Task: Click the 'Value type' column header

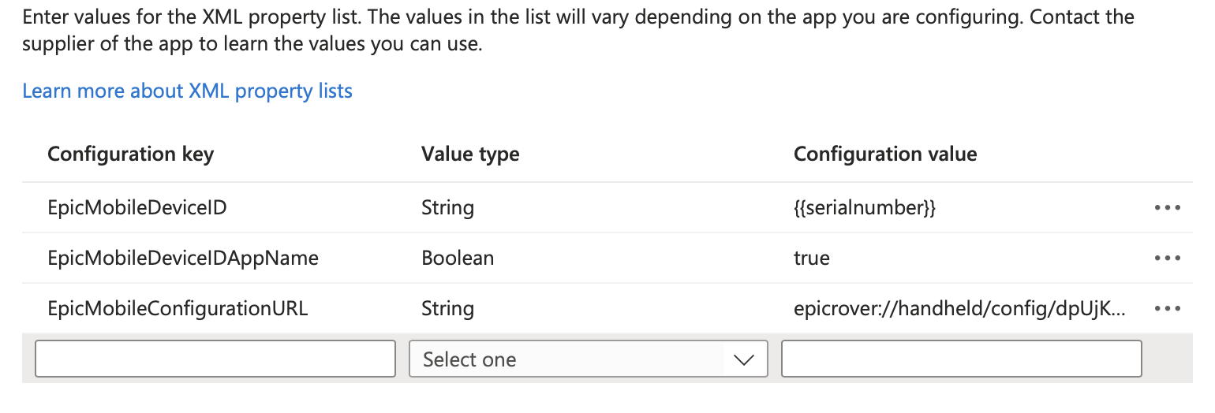Action: 470,154
